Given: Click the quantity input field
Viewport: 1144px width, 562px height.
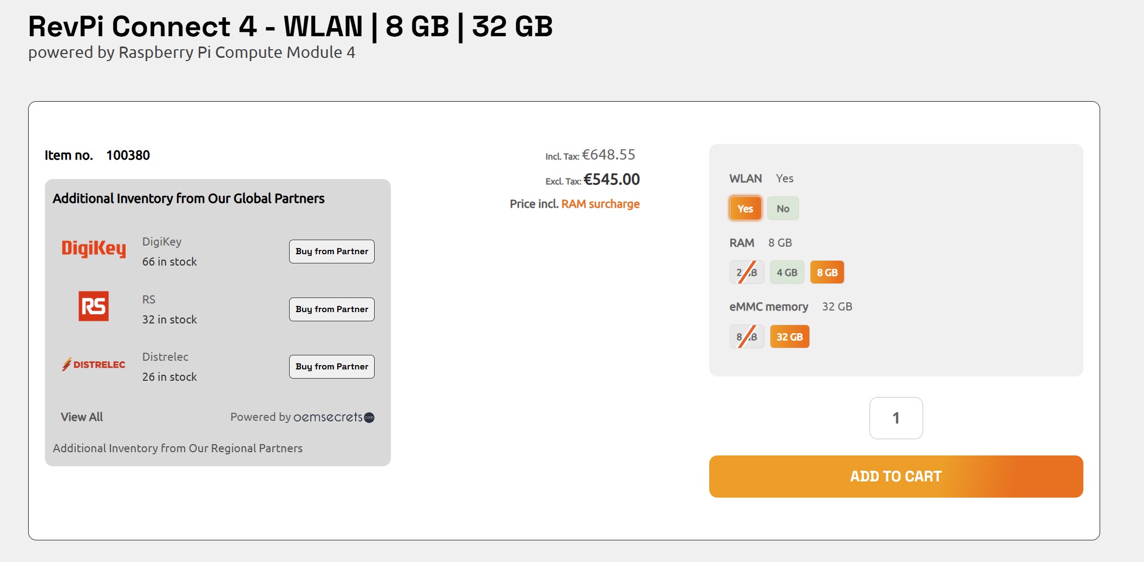Looking at the screenshot, I should [x=895, y=418].
